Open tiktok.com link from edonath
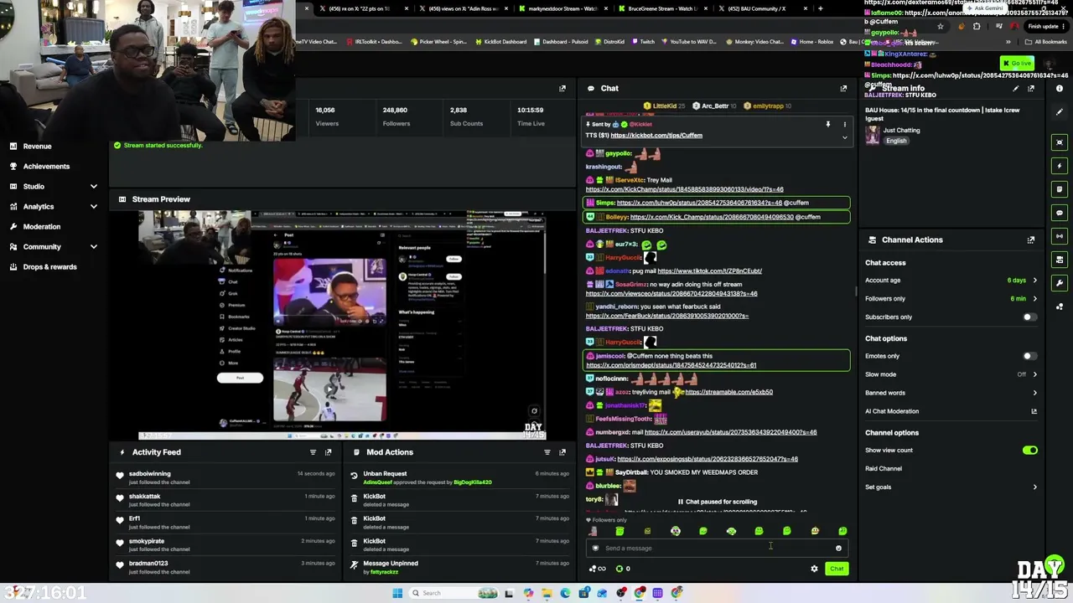Viewport: 1073px width, 603px height. pyautogui.click(x=710, y=271)
